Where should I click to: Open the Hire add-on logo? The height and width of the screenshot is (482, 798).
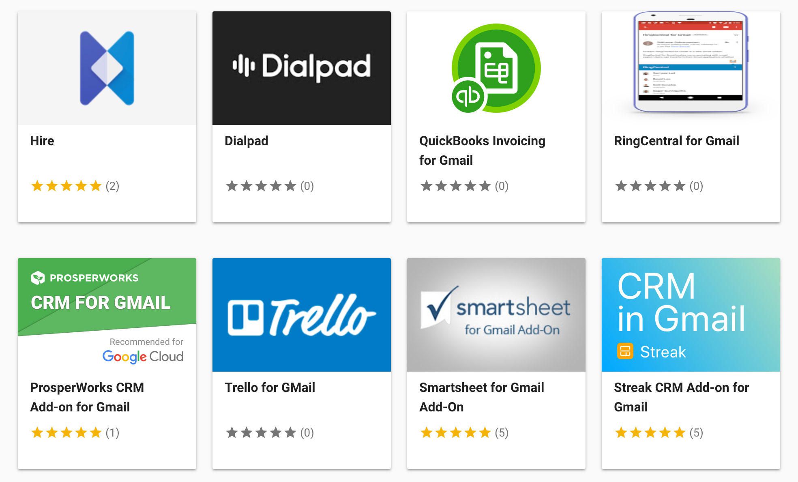[107, 68]
